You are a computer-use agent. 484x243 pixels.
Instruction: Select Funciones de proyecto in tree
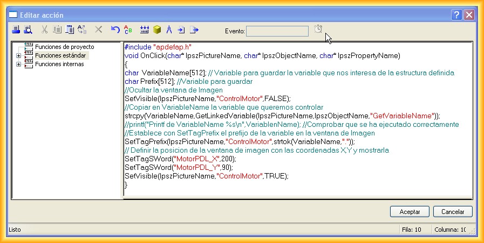(x=64, y=47)
